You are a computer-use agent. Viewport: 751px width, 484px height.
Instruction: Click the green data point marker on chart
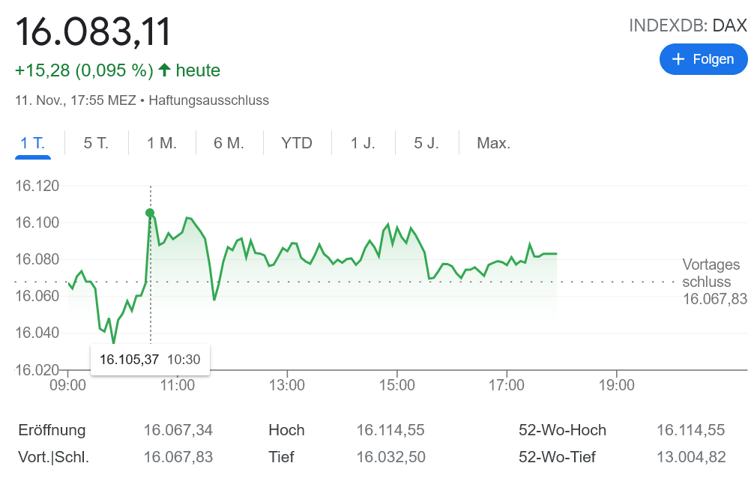pos(150,214)
